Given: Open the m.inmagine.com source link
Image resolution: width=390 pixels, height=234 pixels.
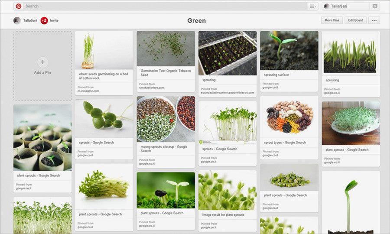Looking at the screenshot, I should 88,91.
